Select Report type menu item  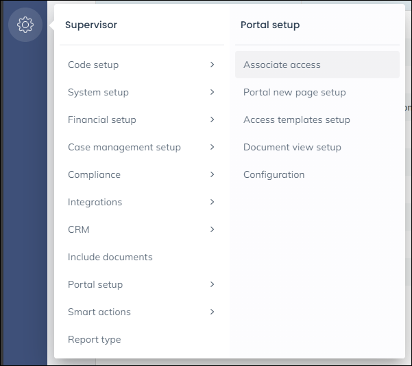(x=94, y=339)
